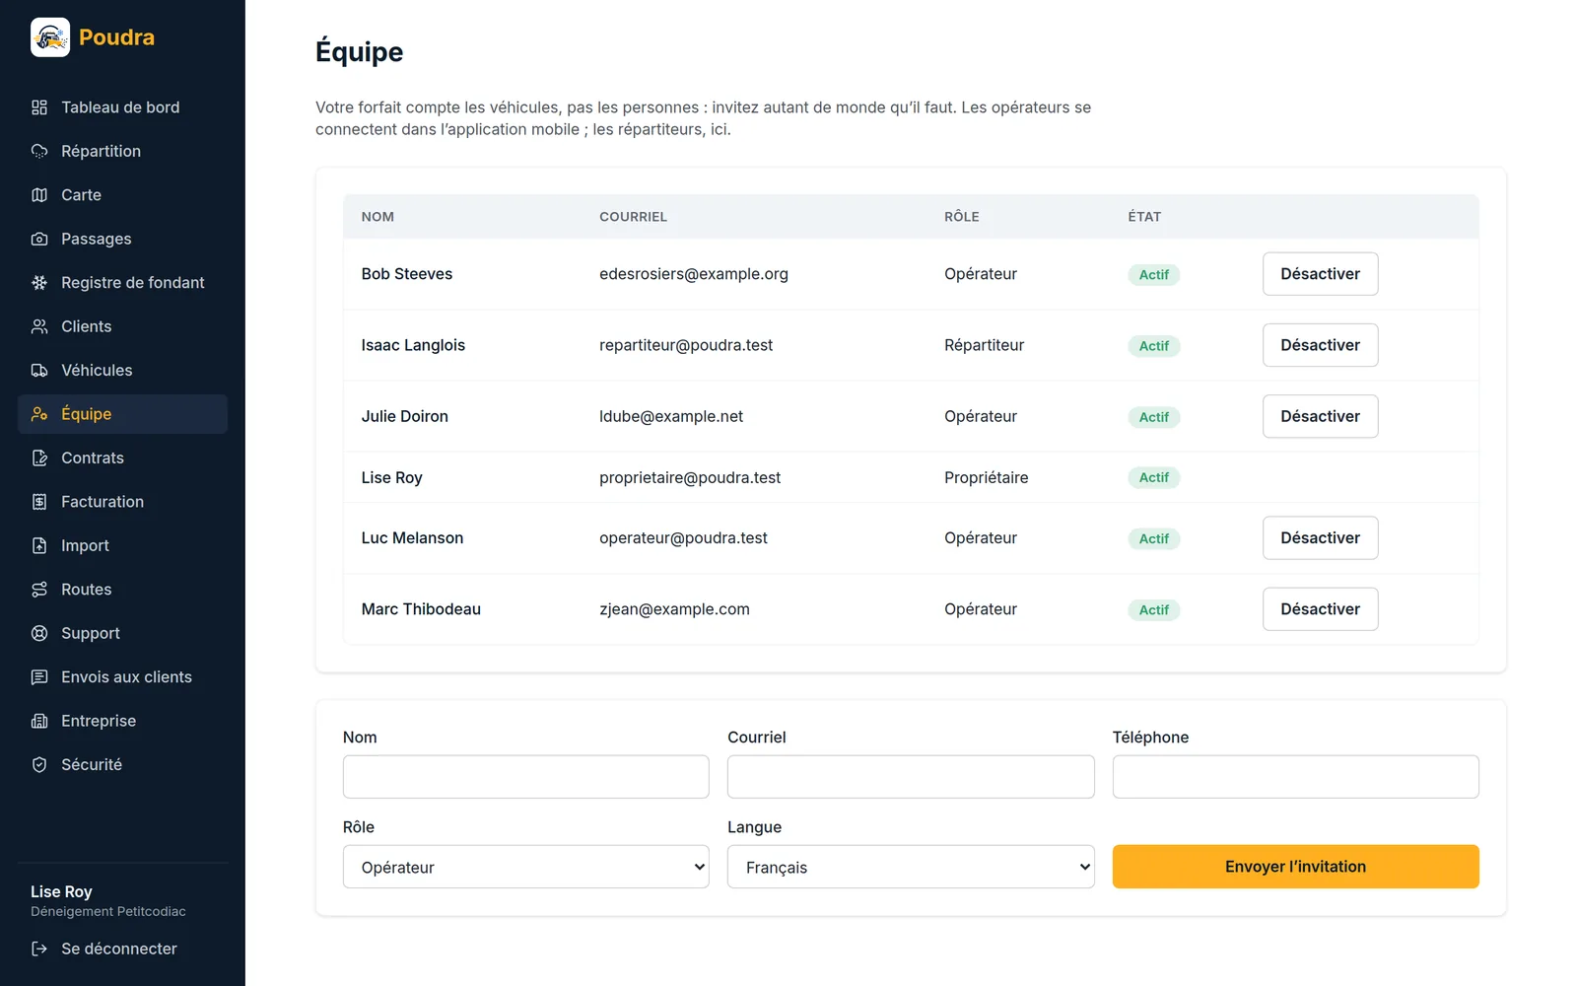
Task: Click Actif badge for Bob Steeves
Action: click(x=1154, y=275)
